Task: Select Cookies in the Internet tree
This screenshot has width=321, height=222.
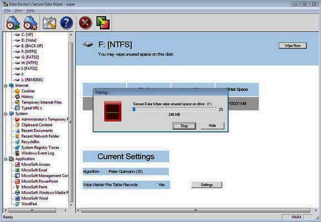Action: [x=28, y=91]
